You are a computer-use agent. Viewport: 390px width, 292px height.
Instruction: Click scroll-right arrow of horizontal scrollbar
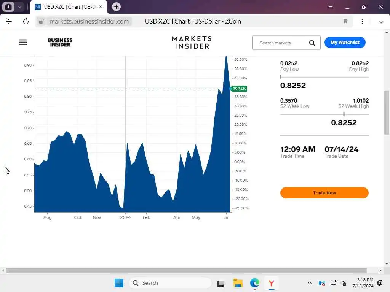click(380, 270)
